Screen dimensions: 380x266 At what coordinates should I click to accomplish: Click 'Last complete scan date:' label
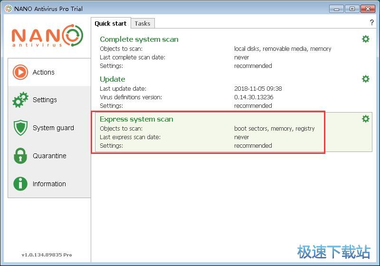point(133,57)
